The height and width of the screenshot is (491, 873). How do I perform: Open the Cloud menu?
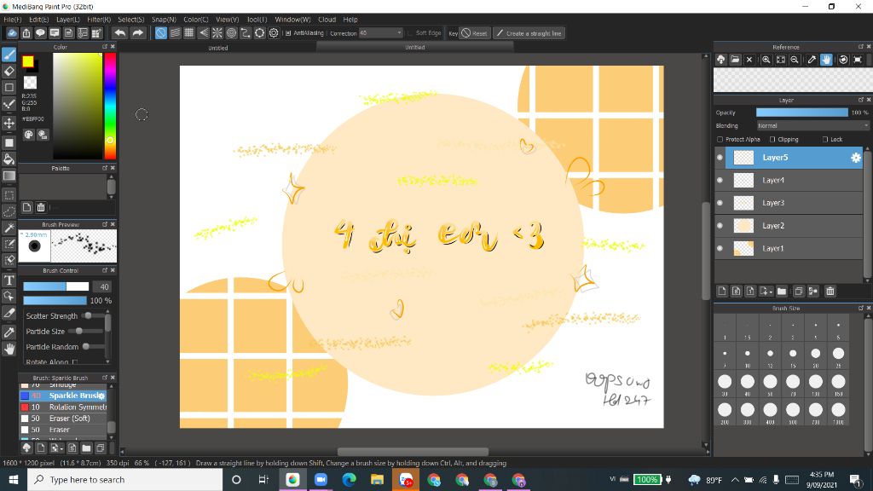[x=327, y=20]
